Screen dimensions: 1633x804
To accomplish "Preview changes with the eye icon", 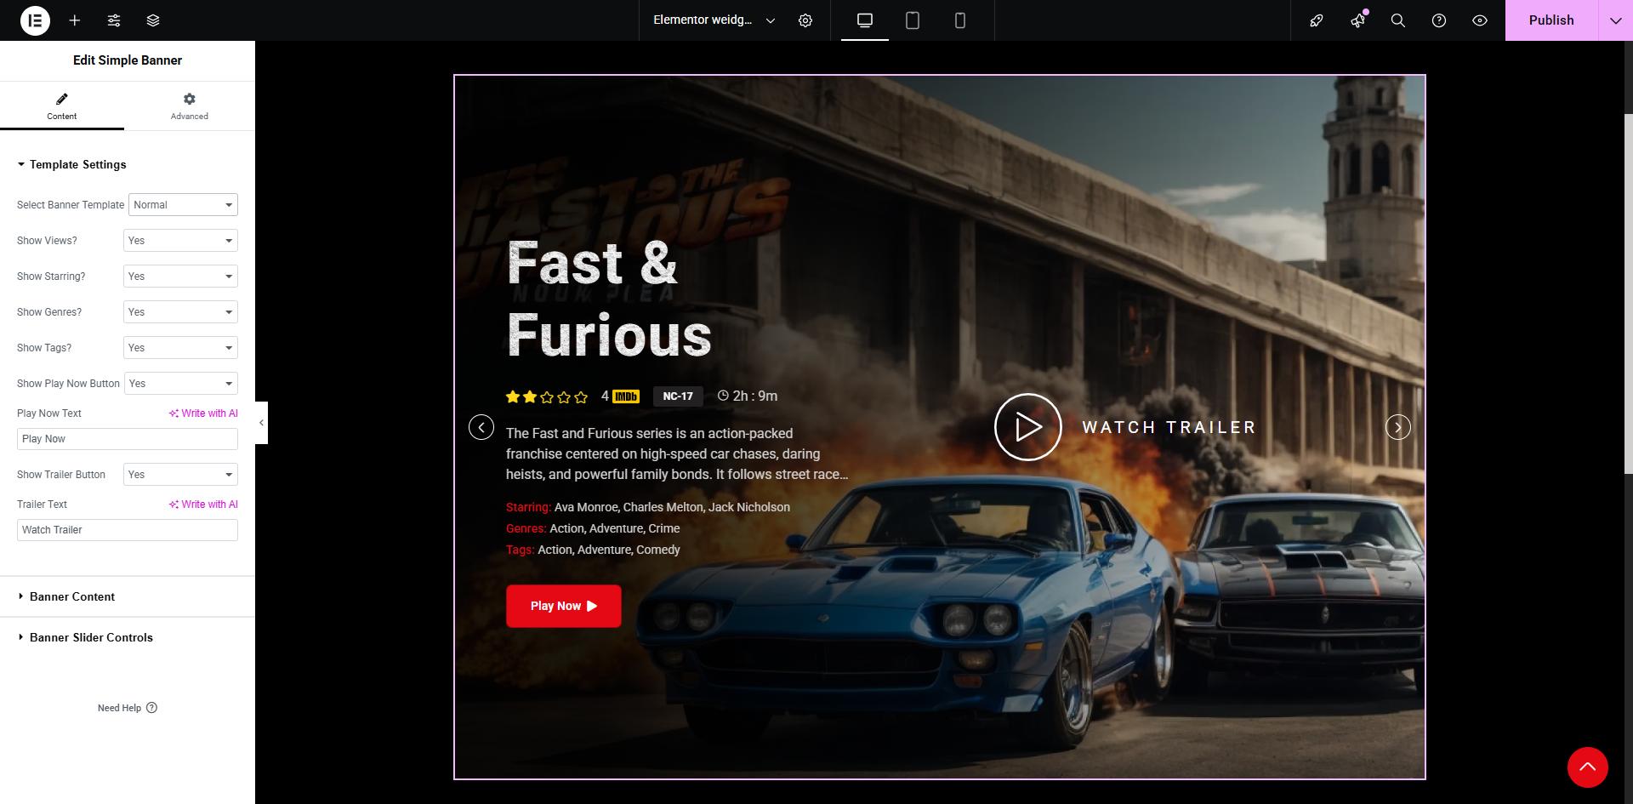I will tap(1480, 20).
